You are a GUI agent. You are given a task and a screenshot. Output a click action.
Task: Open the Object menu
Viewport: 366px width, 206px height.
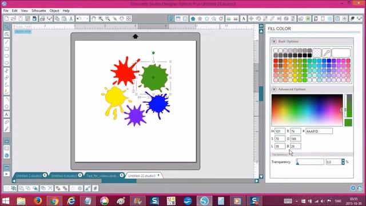[54, 11]
